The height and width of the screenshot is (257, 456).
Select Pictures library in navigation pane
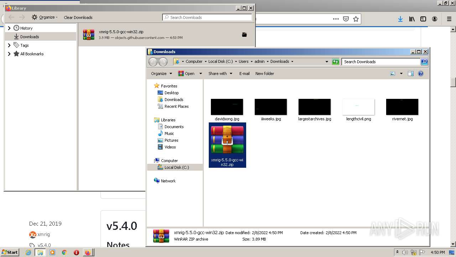click(x=171, y=140)
